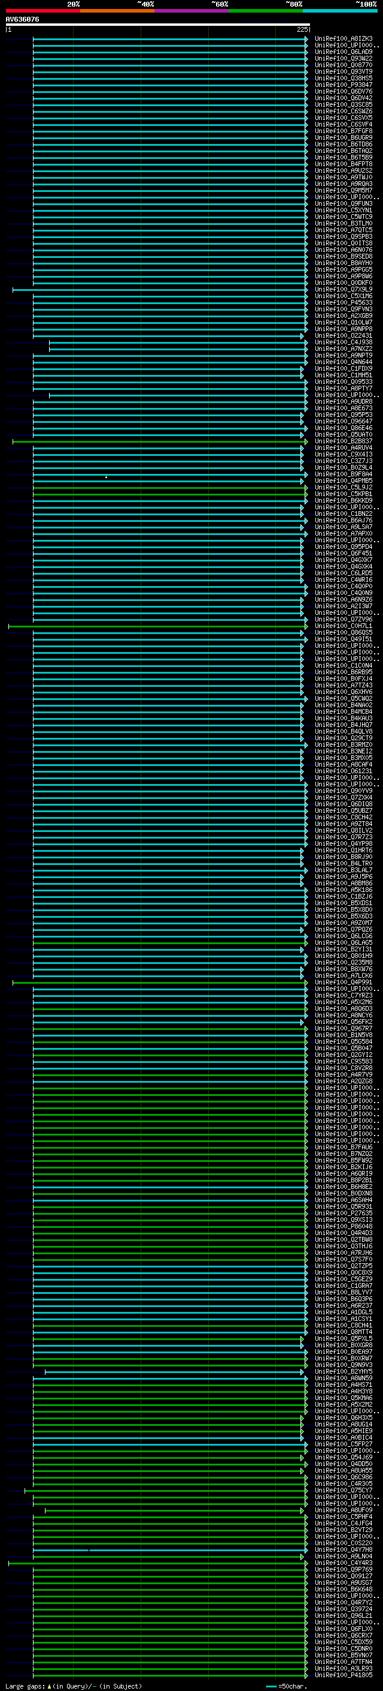Viewport: 383px width, 1691px height.
Task: Click the query label AV636076
Action: [22, 19]
